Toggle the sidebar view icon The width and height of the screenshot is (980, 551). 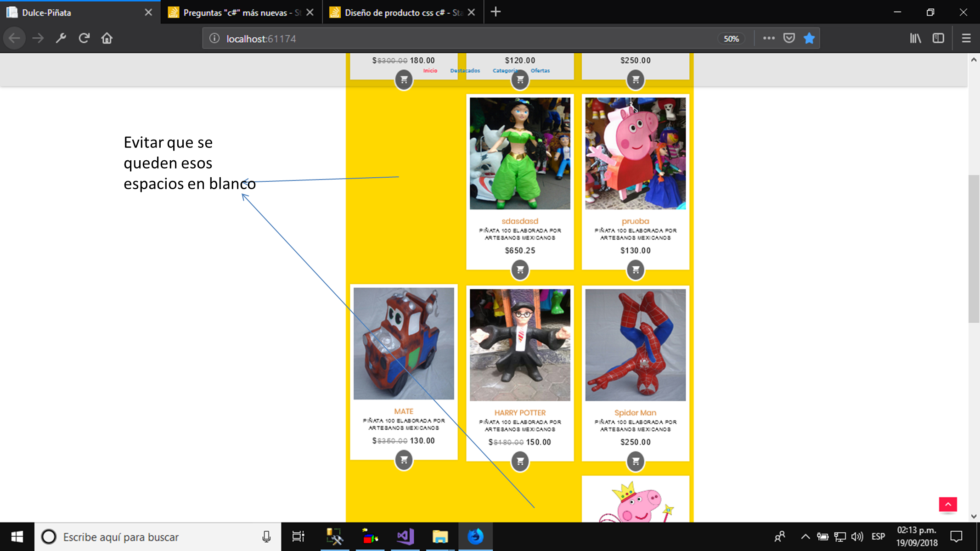coord(938,39)
